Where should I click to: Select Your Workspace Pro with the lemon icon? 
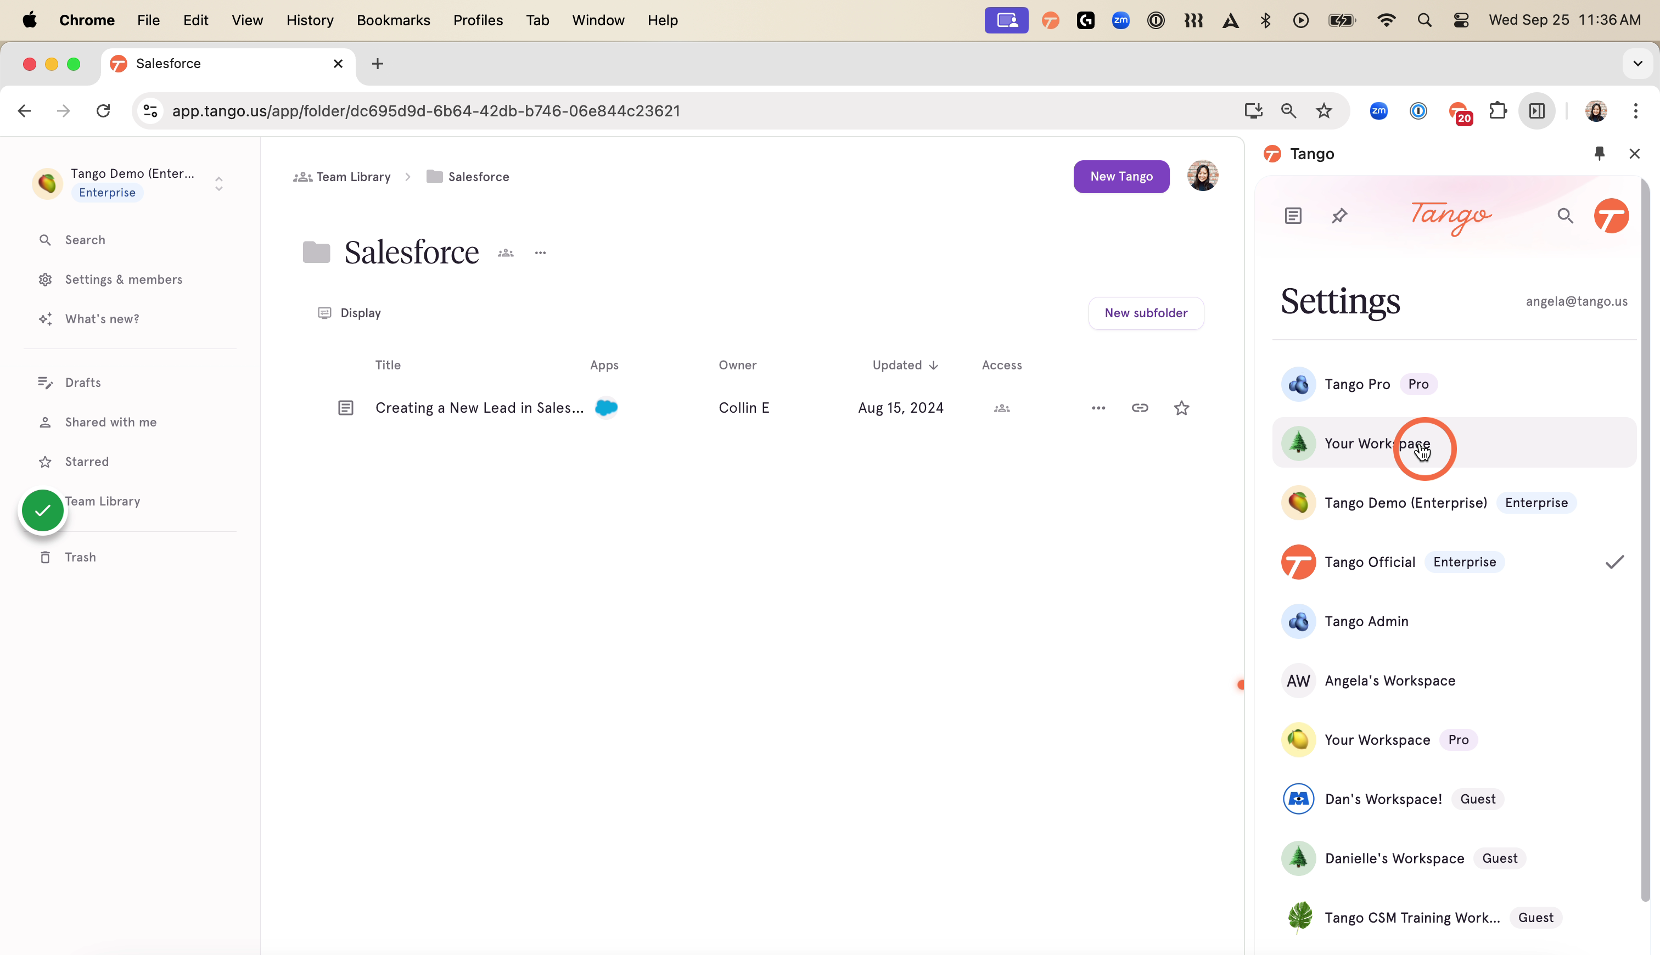[1454, 740]
